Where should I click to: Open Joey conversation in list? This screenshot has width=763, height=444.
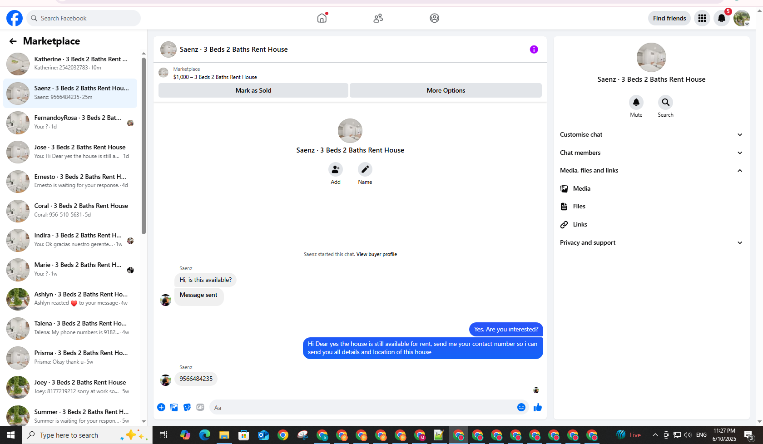pos(70,387)
